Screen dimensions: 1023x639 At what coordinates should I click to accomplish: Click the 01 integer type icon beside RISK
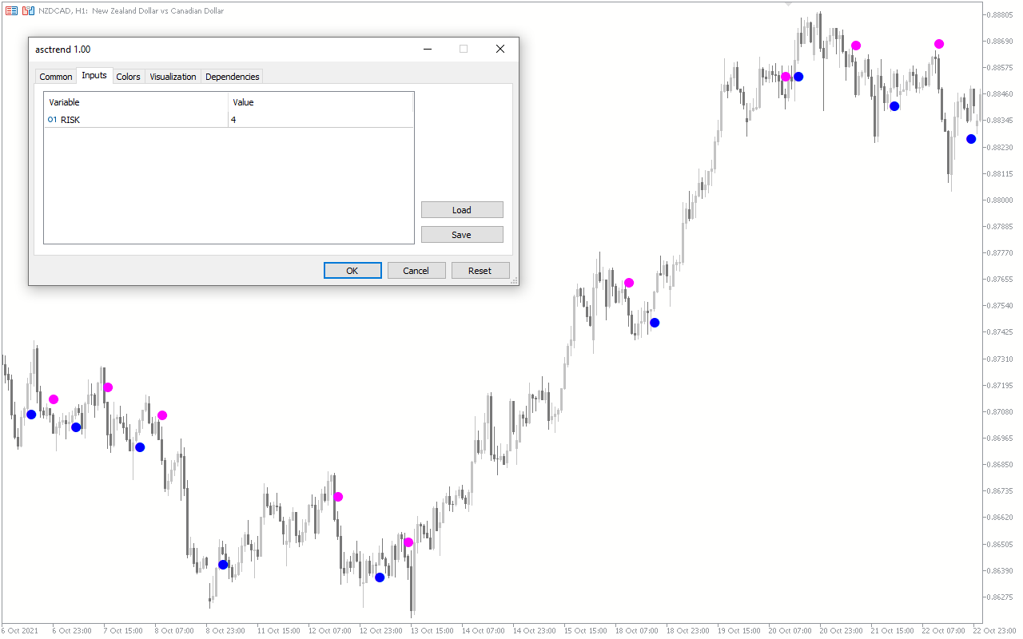[52, 120]
